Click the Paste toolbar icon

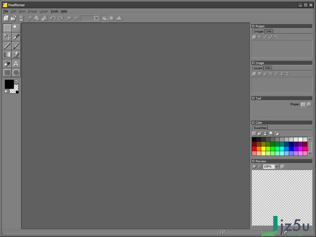(x=44, y=18)
